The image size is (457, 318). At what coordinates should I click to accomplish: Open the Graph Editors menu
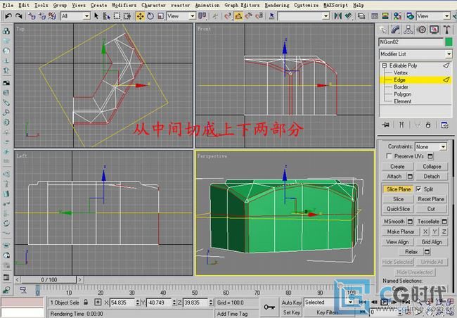coord(242,5)
